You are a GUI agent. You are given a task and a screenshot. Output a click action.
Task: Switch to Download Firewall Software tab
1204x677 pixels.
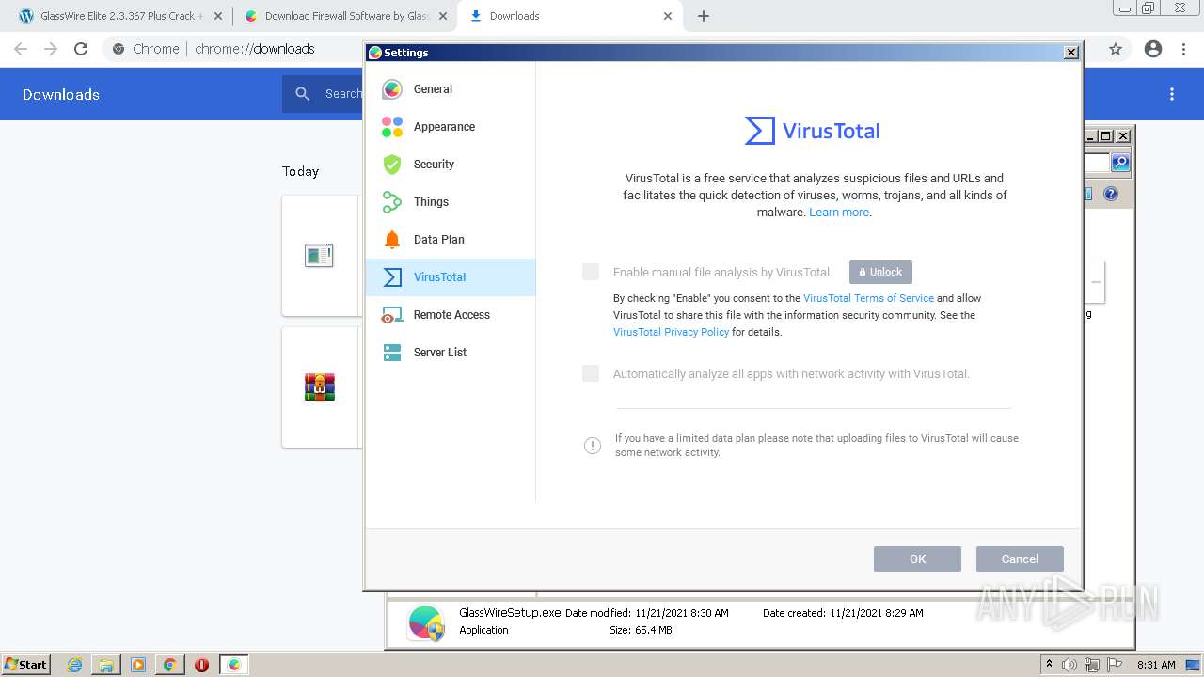point(344,16)
